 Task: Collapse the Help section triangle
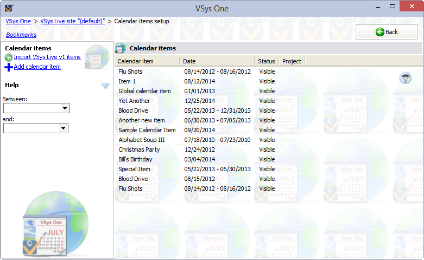point(105,86)
